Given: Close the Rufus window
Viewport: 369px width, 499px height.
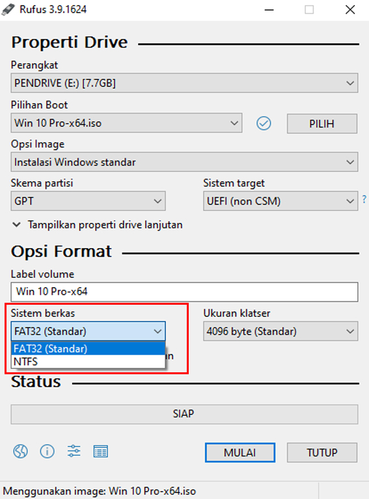Looking at the screenshot, I should point(350,10).
